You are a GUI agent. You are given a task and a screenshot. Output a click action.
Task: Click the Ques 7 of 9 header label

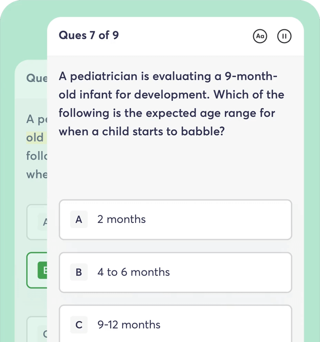point(89,35)
